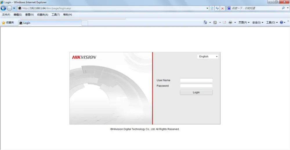290x150 pixels.
Task: Open the 帮助(H) menu
Action: pos(68,15)
